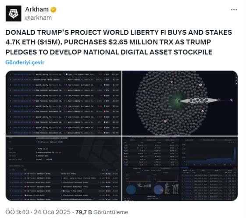
Task: Open the 79,7 B Görüntüleme view count
Action: 102,212
